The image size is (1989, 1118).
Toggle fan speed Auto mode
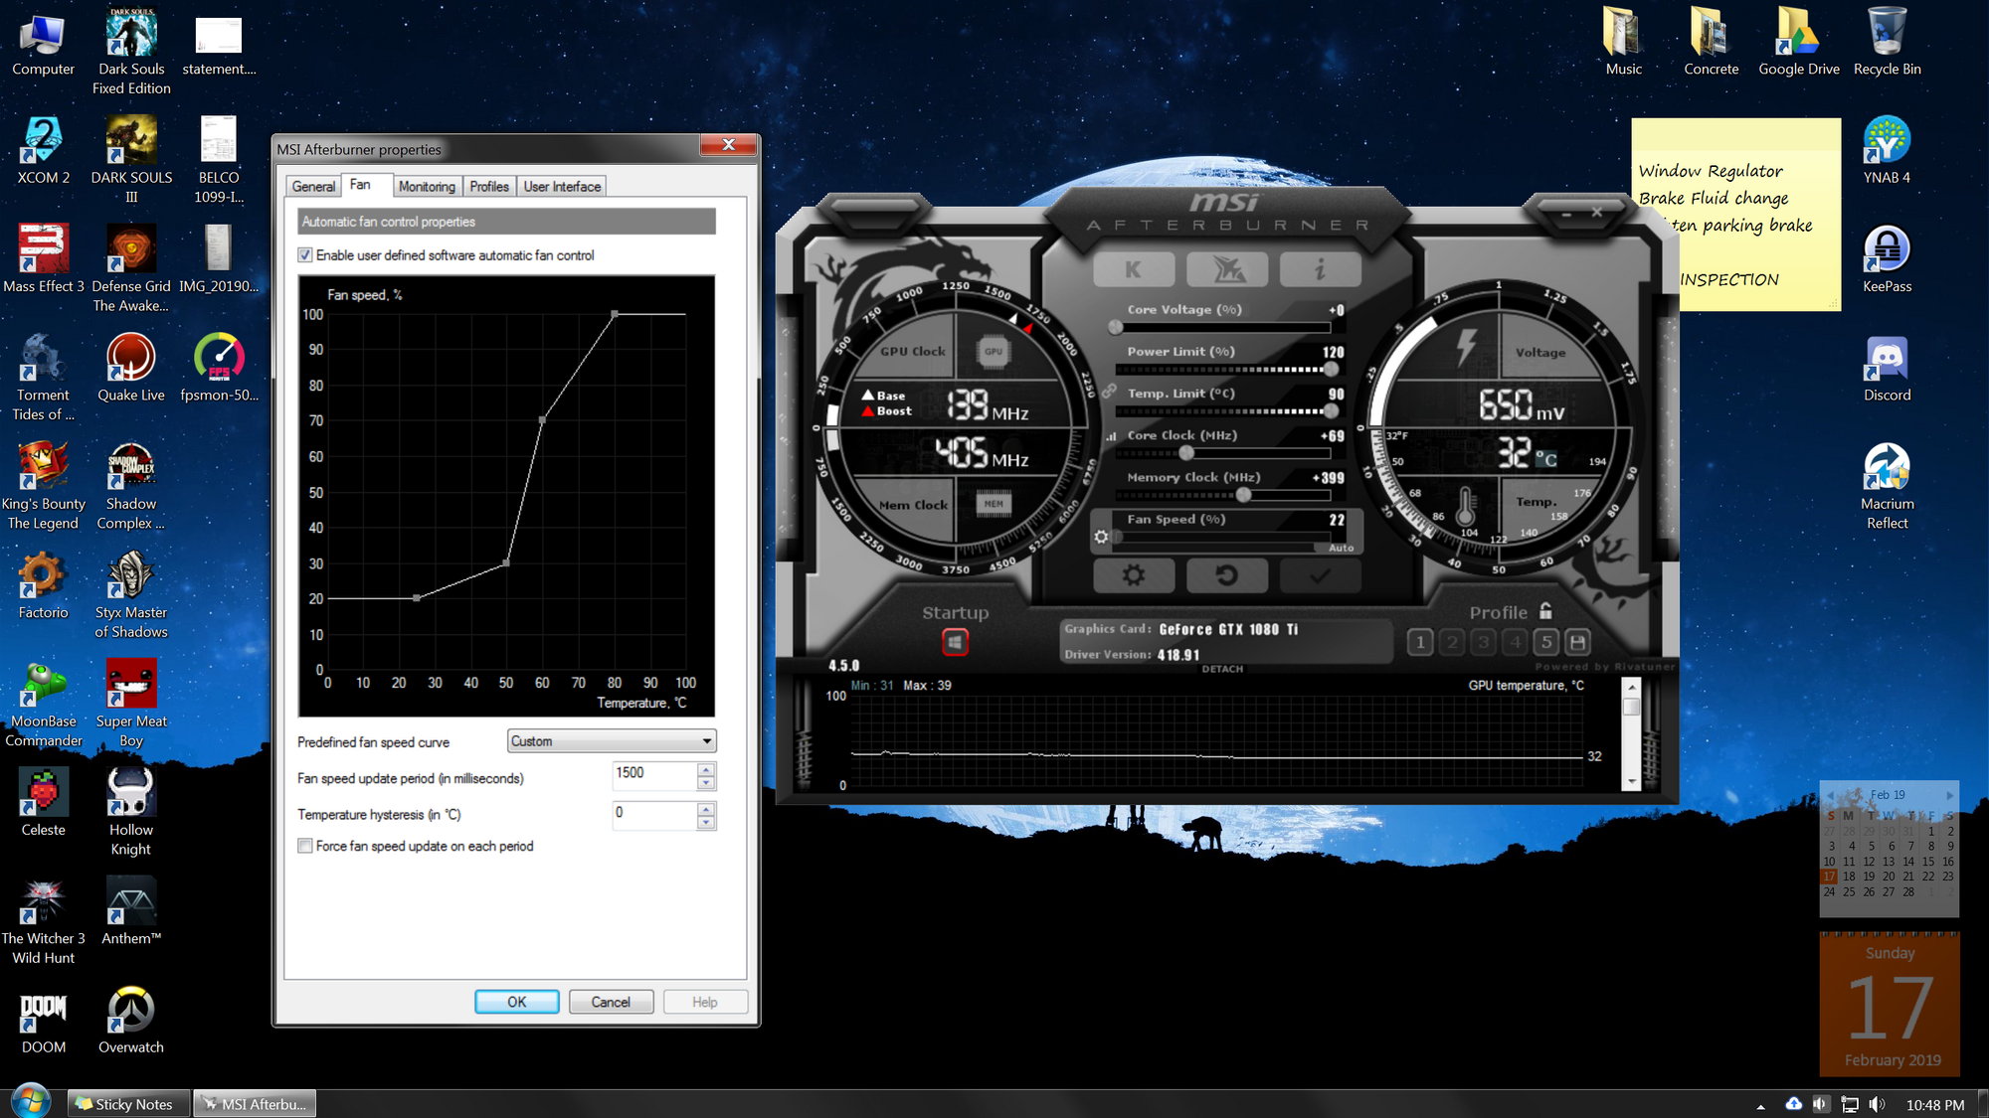(1340, 548)
